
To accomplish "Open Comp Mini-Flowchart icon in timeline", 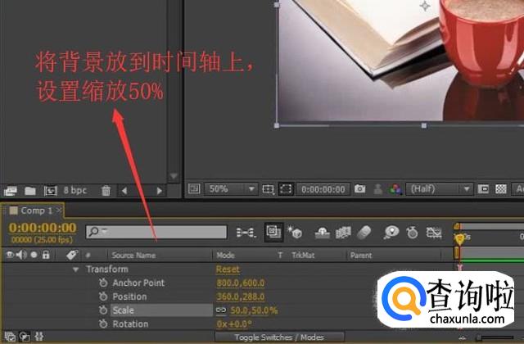I will coord(245,233).
